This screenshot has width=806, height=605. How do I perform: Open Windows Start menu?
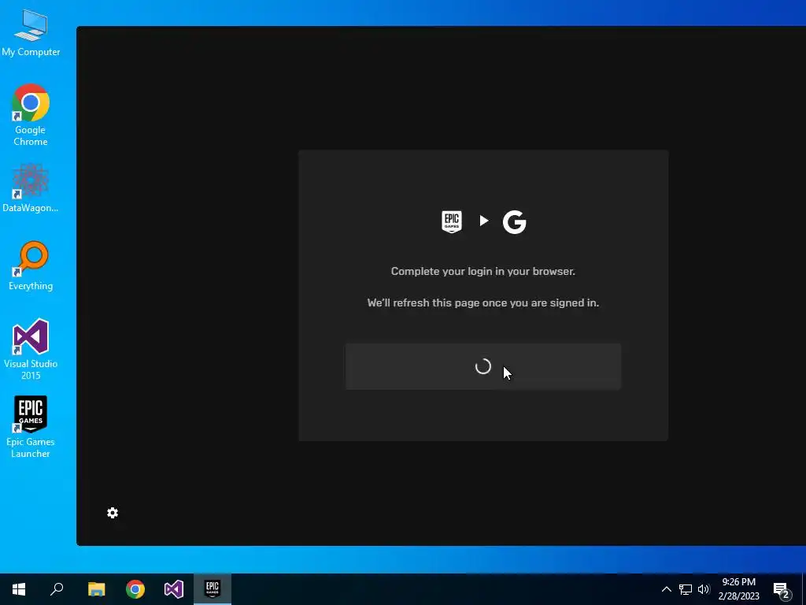point(19,589)
